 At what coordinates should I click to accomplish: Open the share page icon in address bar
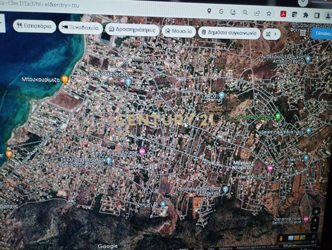click(x=257, y=13)
